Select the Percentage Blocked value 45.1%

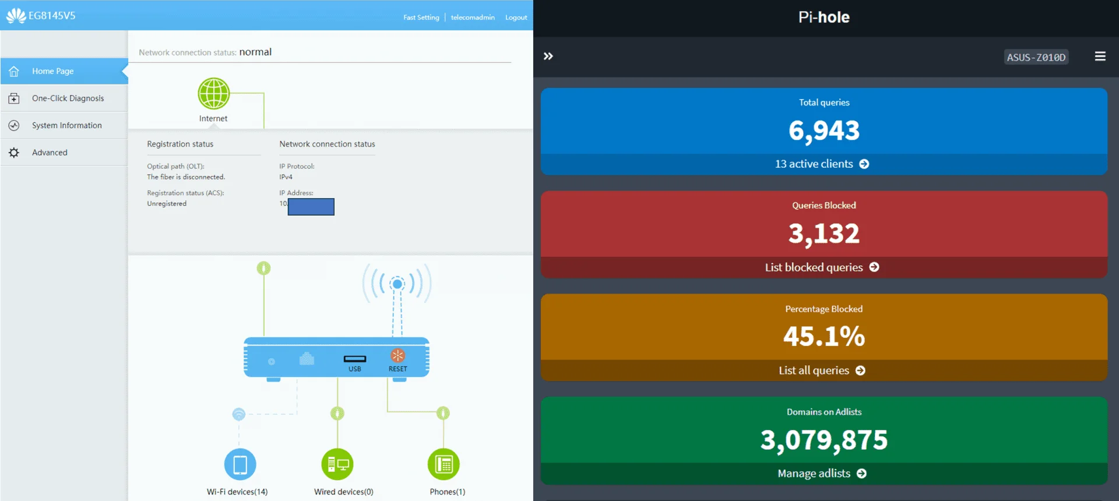(x=824, y=336)
